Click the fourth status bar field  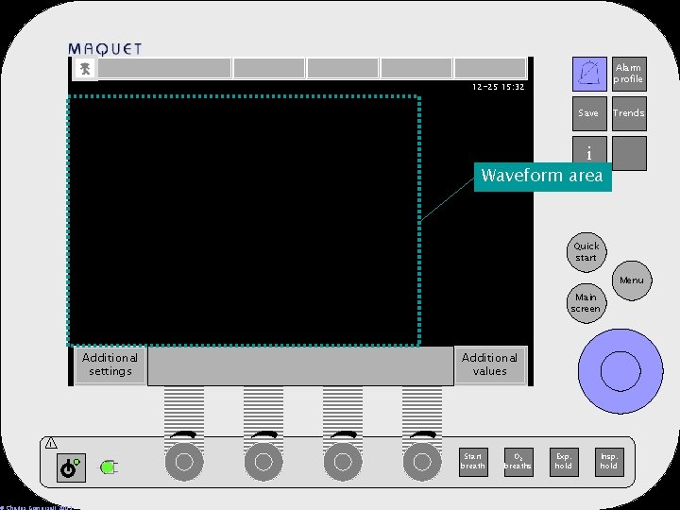[416, 69]
